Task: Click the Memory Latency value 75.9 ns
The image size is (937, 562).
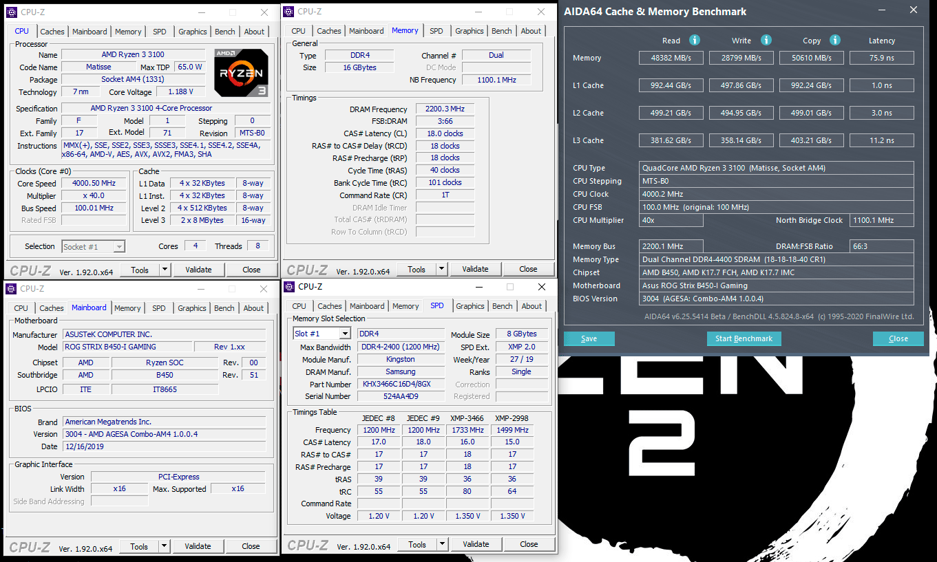Action: tap(882, 58)
